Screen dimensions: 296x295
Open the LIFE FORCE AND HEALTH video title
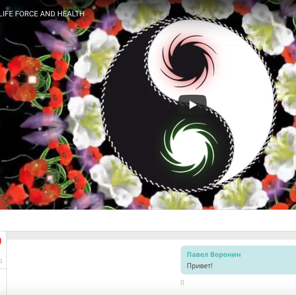[42, 14]
